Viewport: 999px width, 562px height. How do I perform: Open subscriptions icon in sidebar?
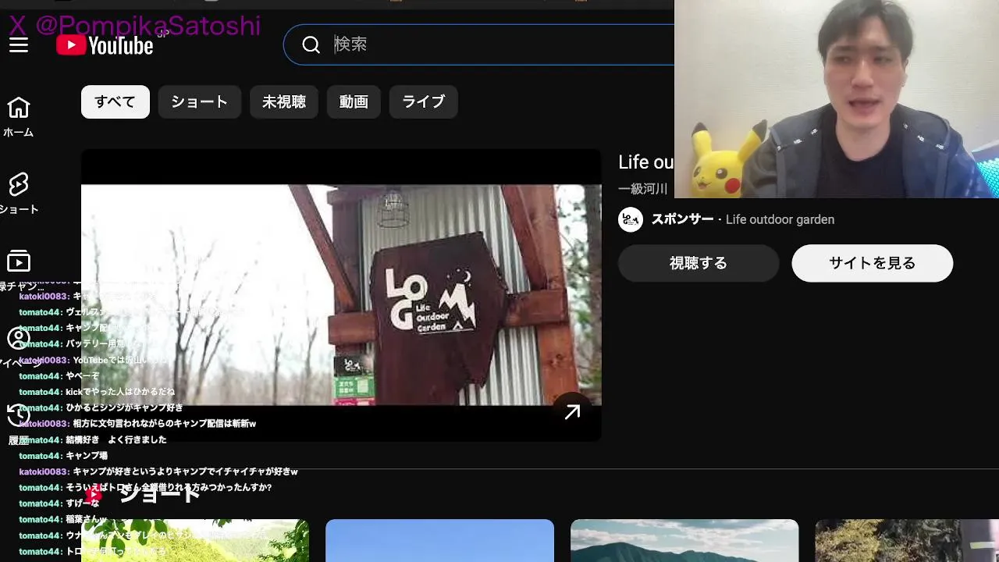point(19,261)
